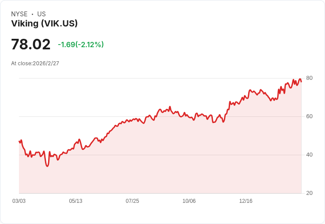This screenshot has height=224, width=325.
Task: Click the 12/16 date axis label
Action: [x=246, y=201]
